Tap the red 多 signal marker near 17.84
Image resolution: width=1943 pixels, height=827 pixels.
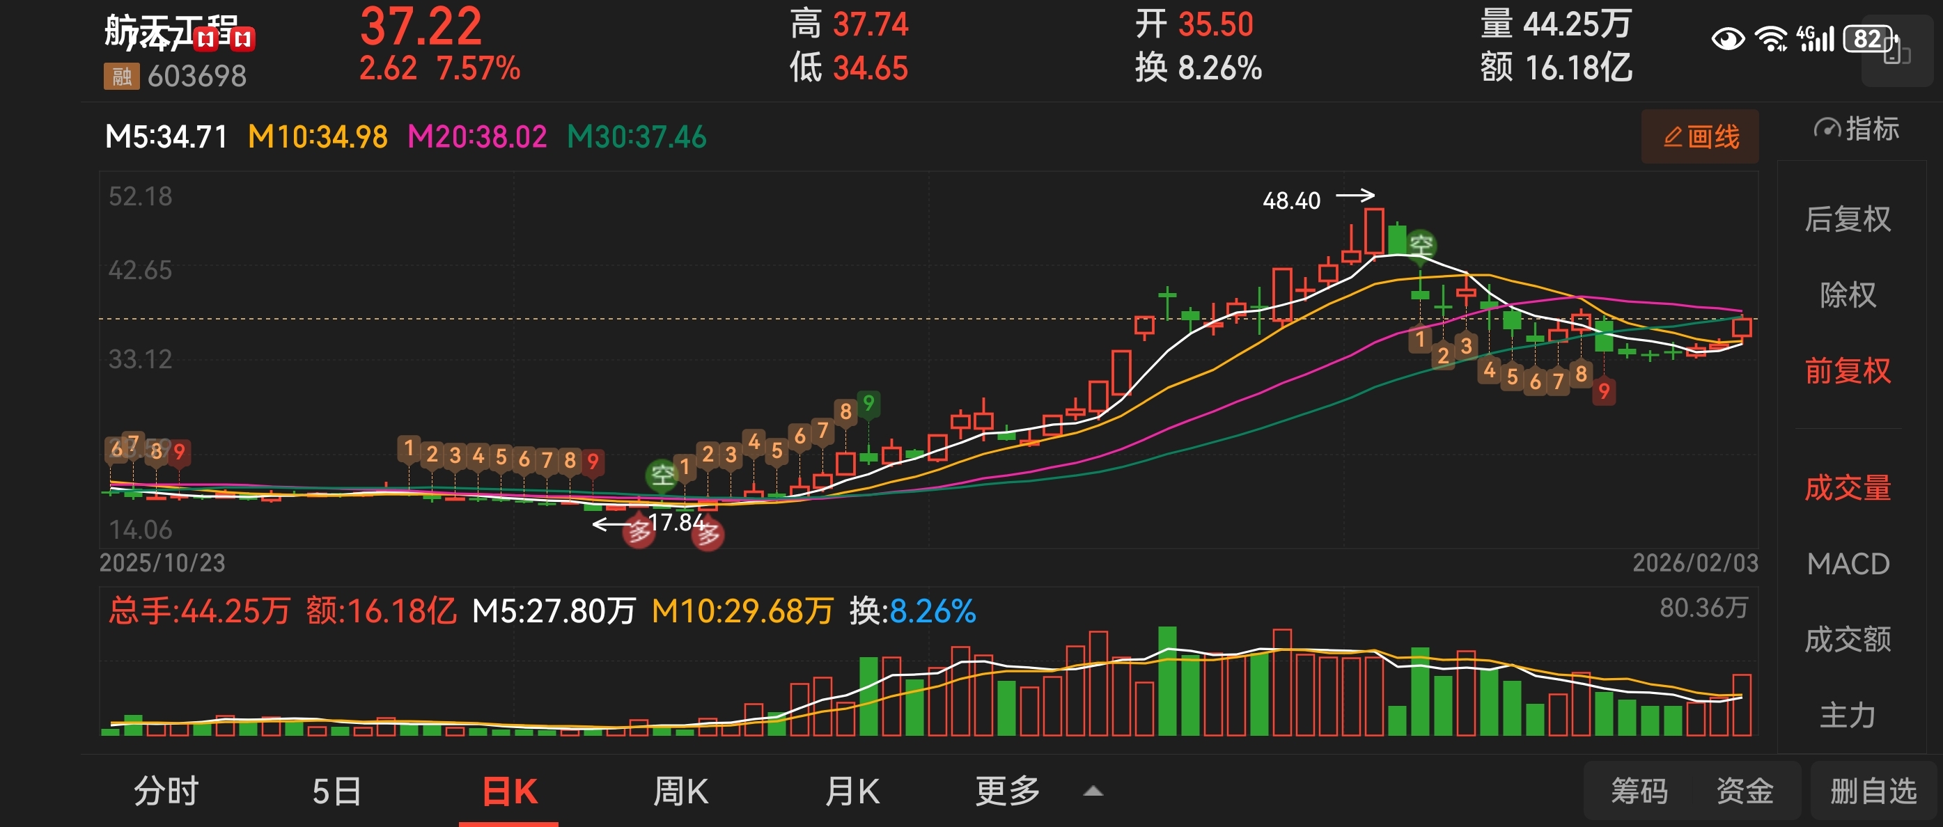[x=639, y=533]
